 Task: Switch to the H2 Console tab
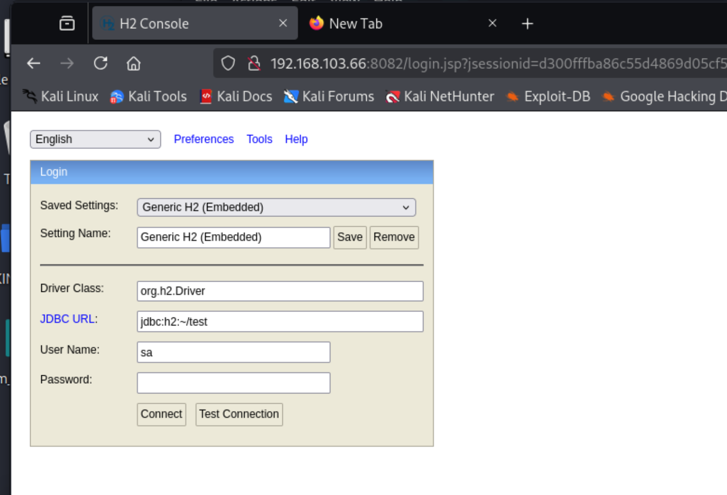(195, 24)
